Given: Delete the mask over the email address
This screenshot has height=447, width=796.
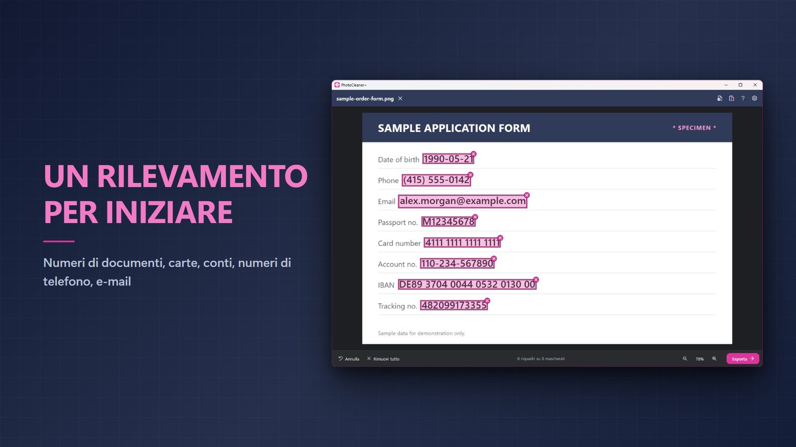Looking at the screenshot, I should tap(527, 195).
